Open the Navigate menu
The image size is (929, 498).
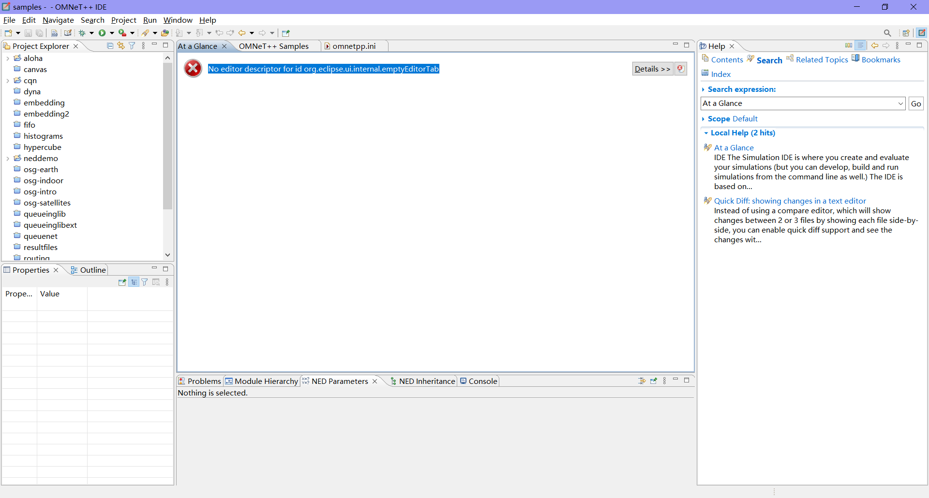coord(58,20)
